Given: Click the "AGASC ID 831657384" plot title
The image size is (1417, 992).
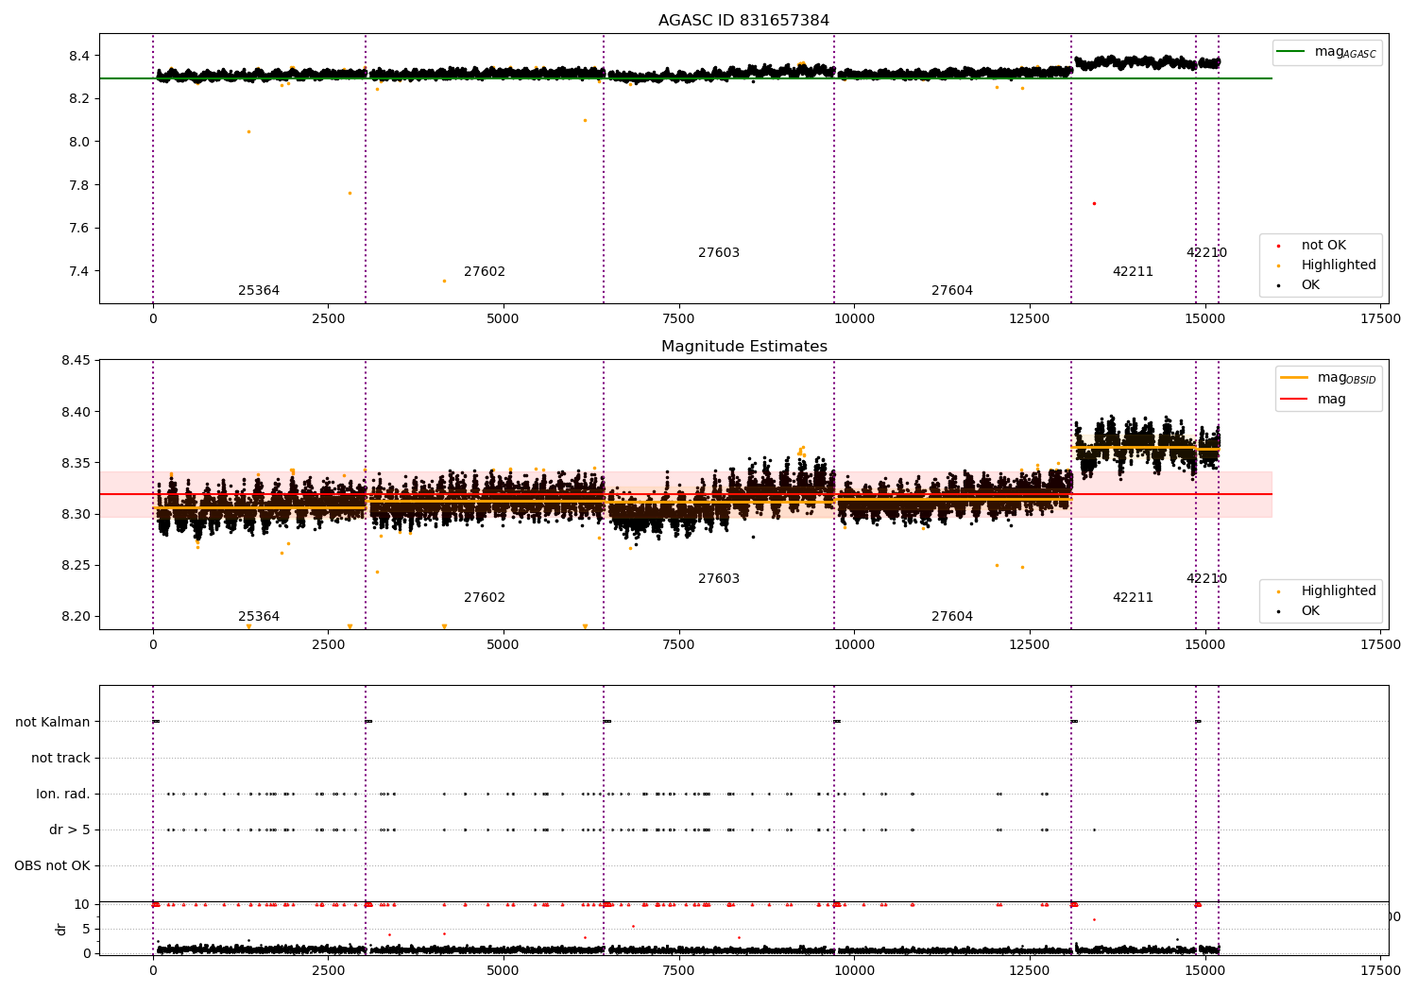Looking at the screenshot, I should click(x=743, y=21).
